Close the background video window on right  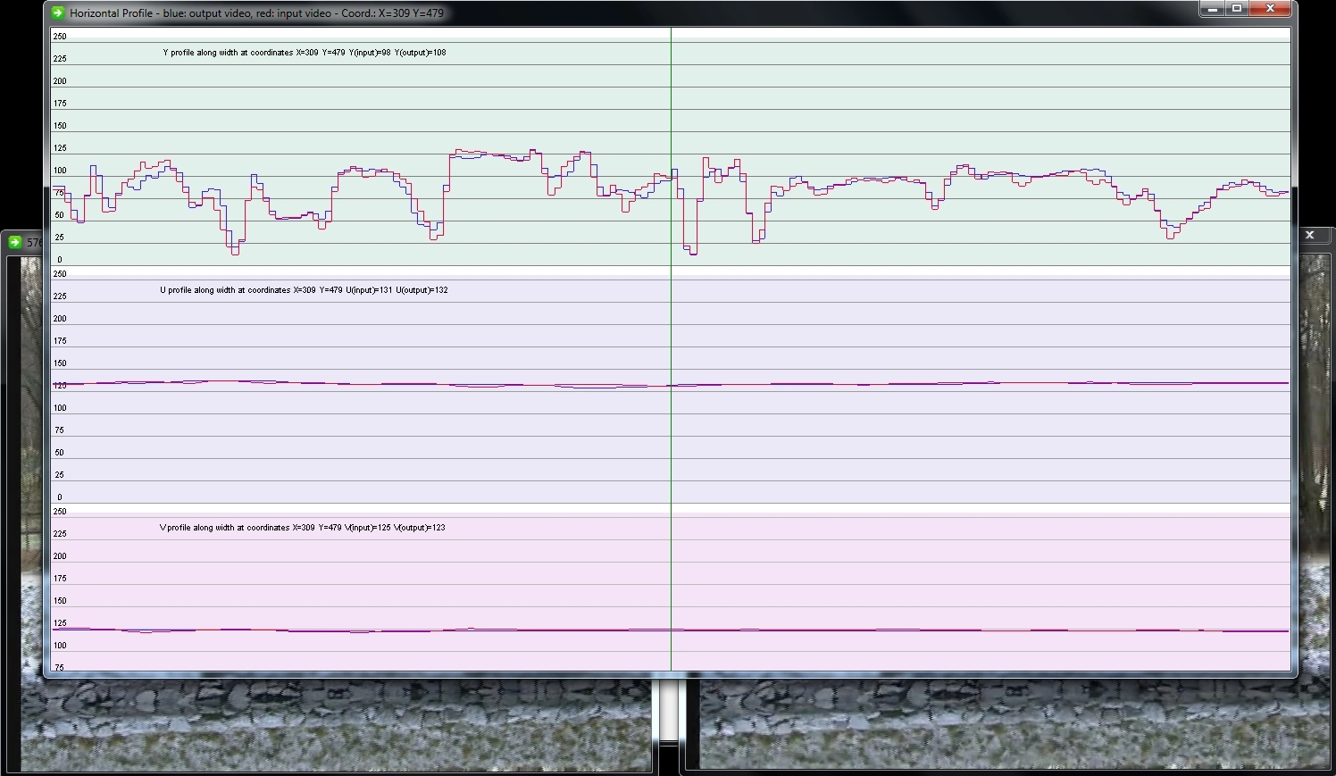pos(1309,235)
